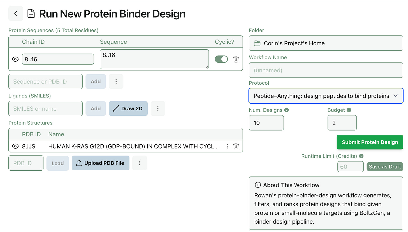Click the Runtime Limit info icon
This screenshot has width=408, height=232.
coord(361,156)
